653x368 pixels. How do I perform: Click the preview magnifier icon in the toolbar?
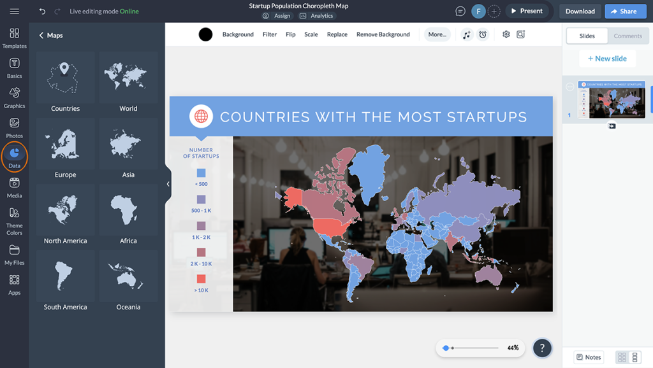(521, 34)
